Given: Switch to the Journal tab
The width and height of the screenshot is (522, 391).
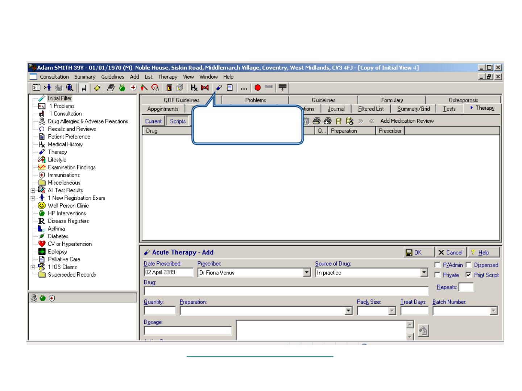Looking at the screenshot, I should [x=336, y=109].
